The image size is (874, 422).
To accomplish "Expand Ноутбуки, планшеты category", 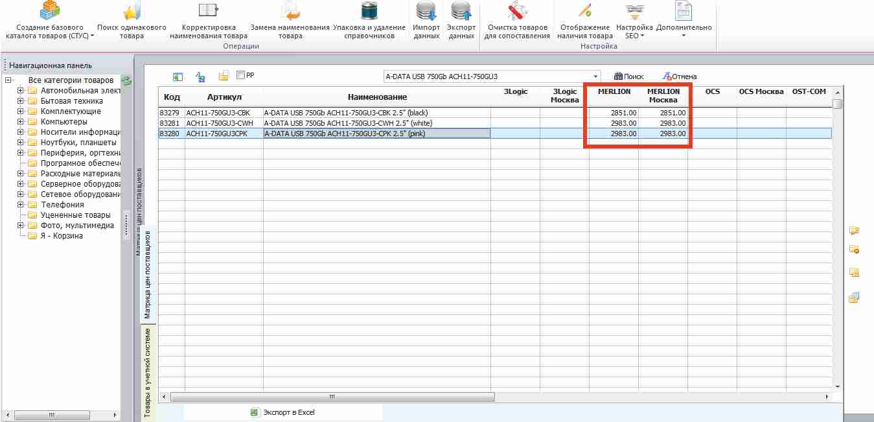I will click(x=21, y=143).
